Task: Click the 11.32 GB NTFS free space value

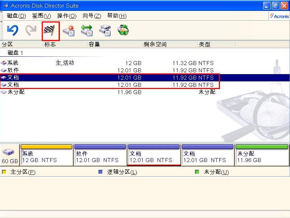Action: pyautogui.click(x=193, y=63)
